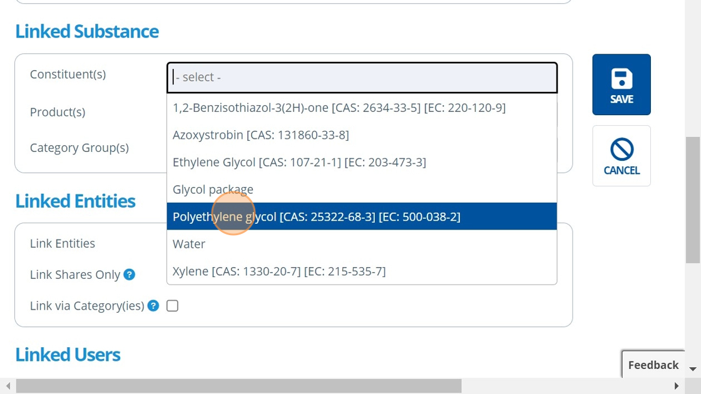Pick the Glycol package entry

[213, 189]
